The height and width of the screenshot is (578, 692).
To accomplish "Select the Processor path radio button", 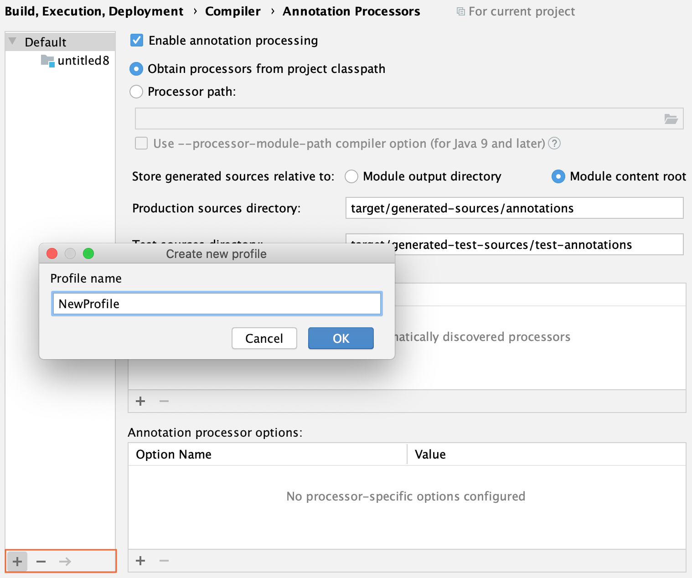I will click(x=136, y=92).
